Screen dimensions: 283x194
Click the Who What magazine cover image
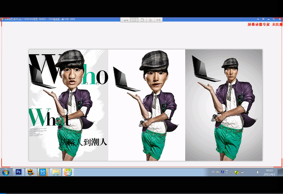click(x=68, y=105)
